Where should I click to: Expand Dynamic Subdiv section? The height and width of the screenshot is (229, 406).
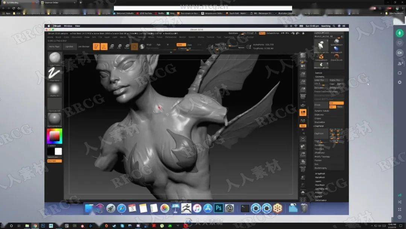pos(322,111)
